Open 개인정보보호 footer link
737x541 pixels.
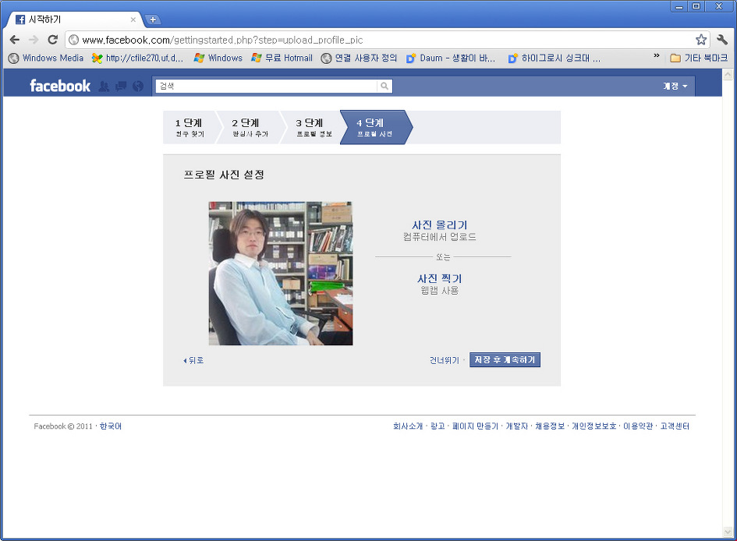pyautogui.click(x=593, y=426)
